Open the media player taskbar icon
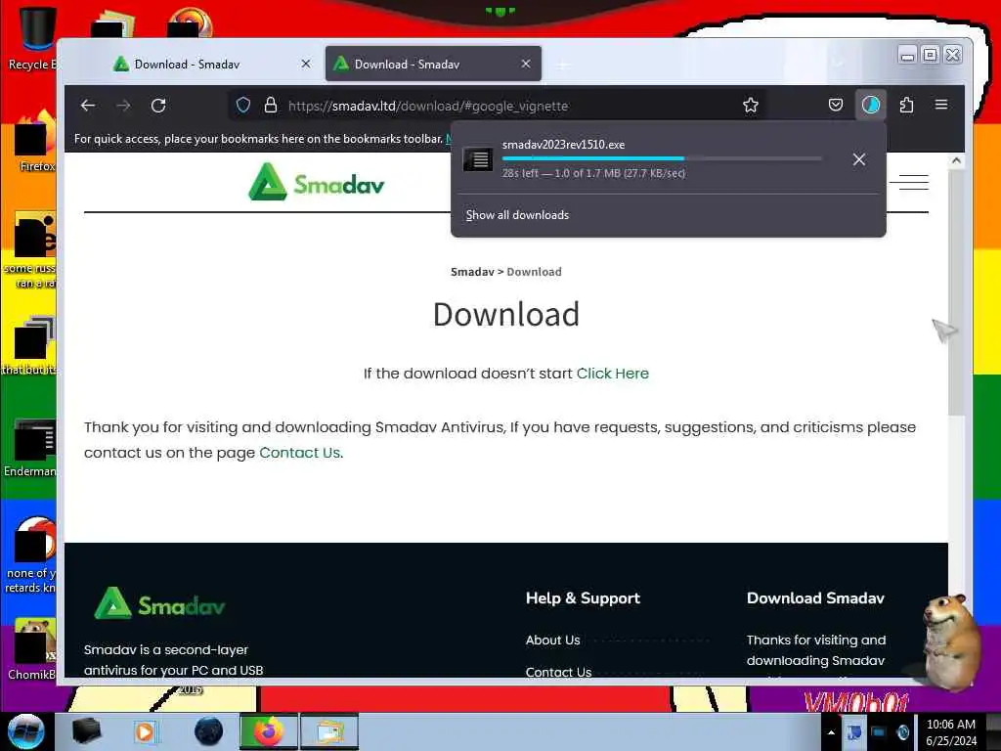This screenshot has width=1001, height=751. pyautogui.click(x=145, y=731)
